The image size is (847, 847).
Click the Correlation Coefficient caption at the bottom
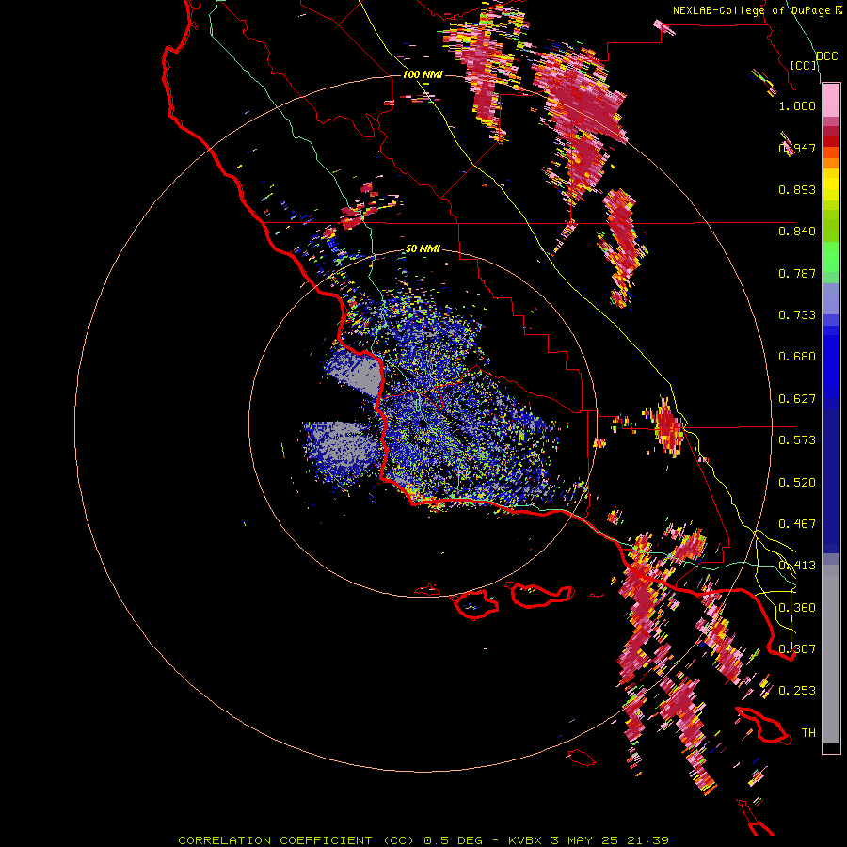coord(423,840)
